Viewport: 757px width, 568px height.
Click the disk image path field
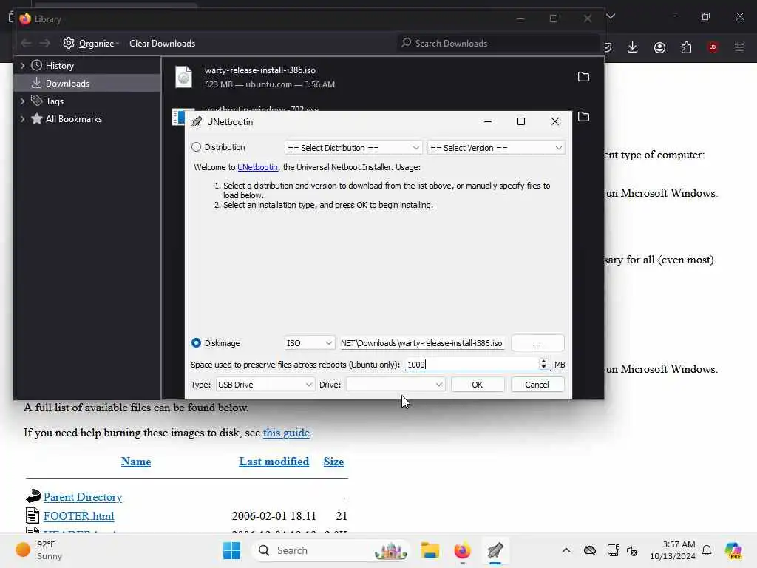[421, 343]
